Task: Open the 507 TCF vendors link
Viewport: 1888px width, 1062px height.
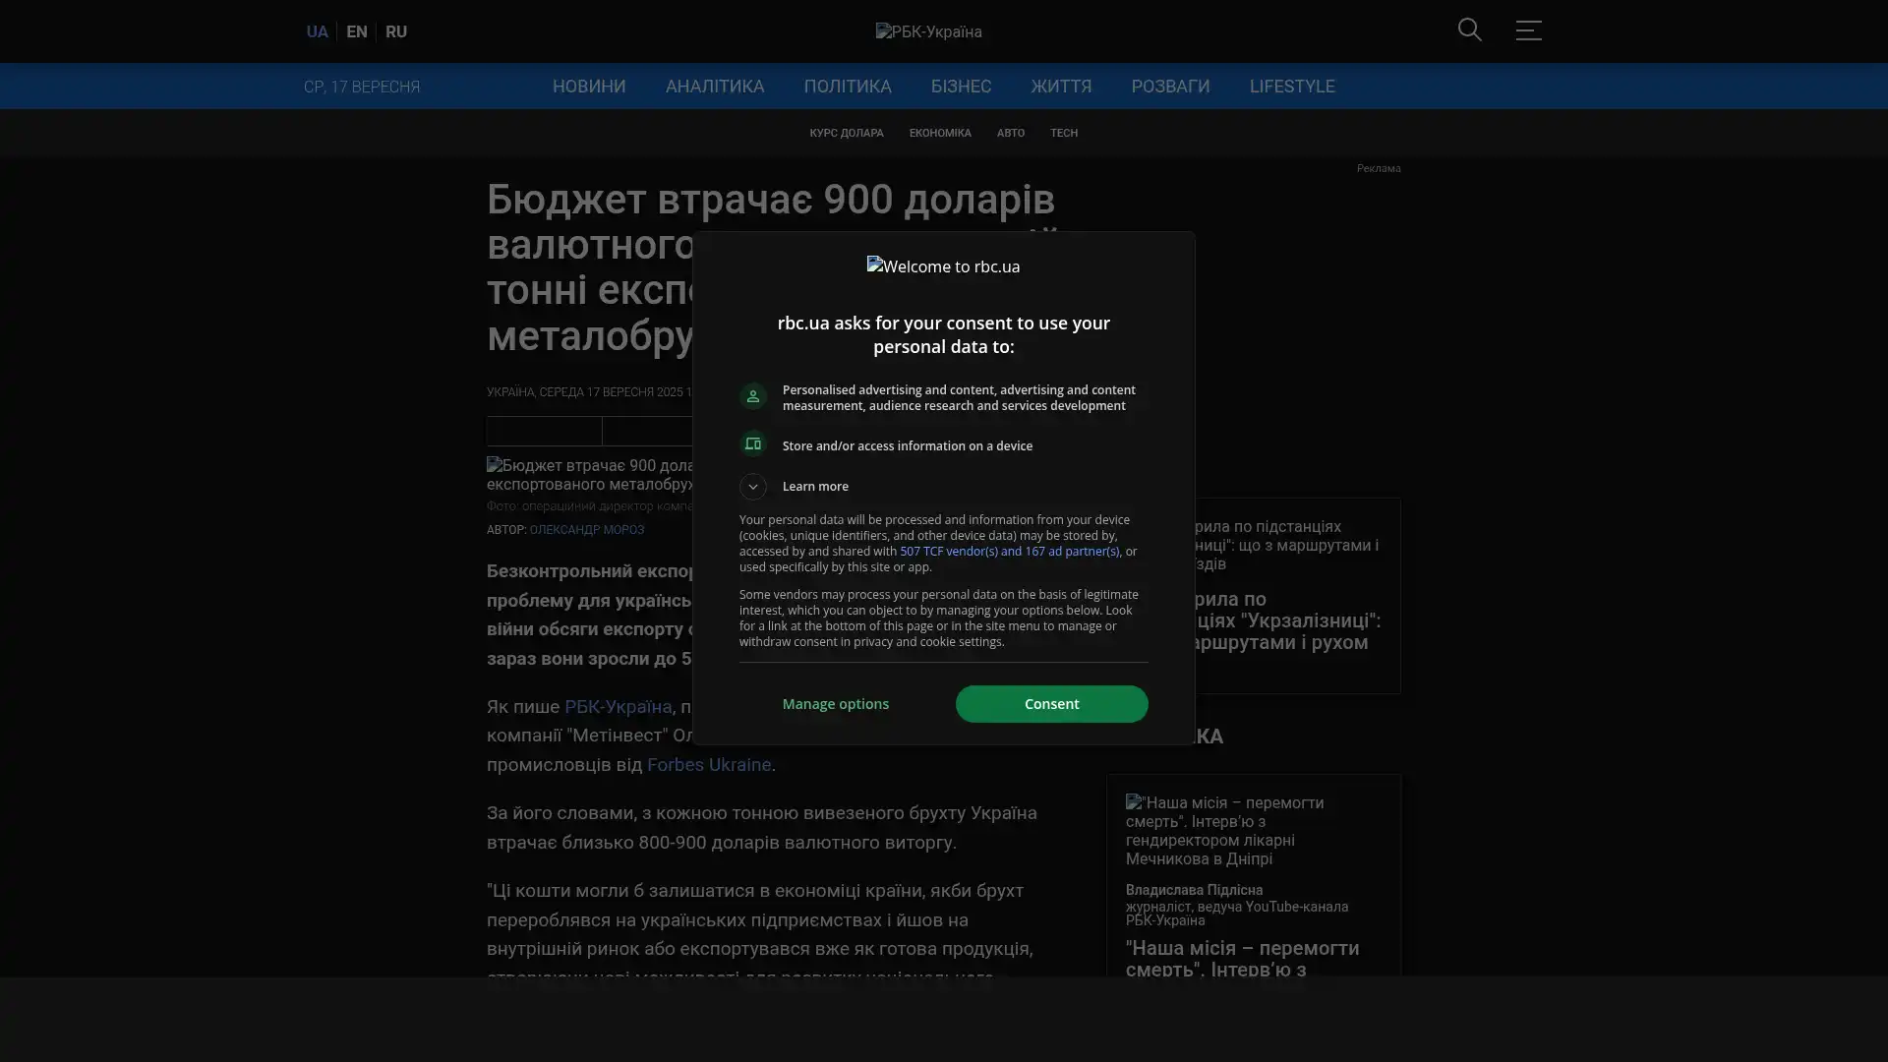Action: (x=1009, y=552)
